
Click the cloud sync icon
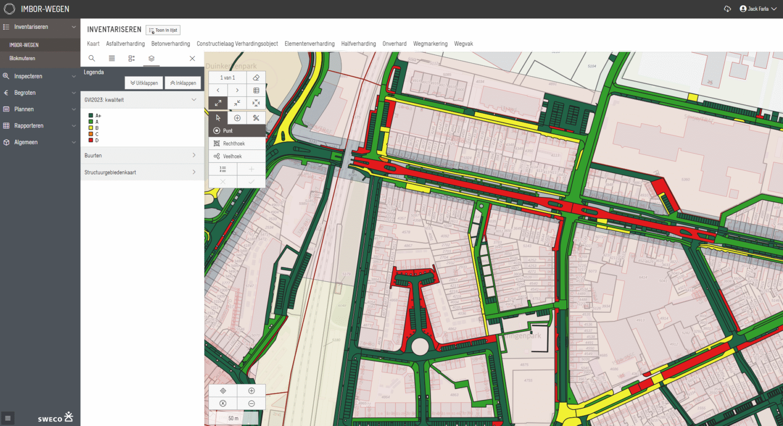pos(727,9)
